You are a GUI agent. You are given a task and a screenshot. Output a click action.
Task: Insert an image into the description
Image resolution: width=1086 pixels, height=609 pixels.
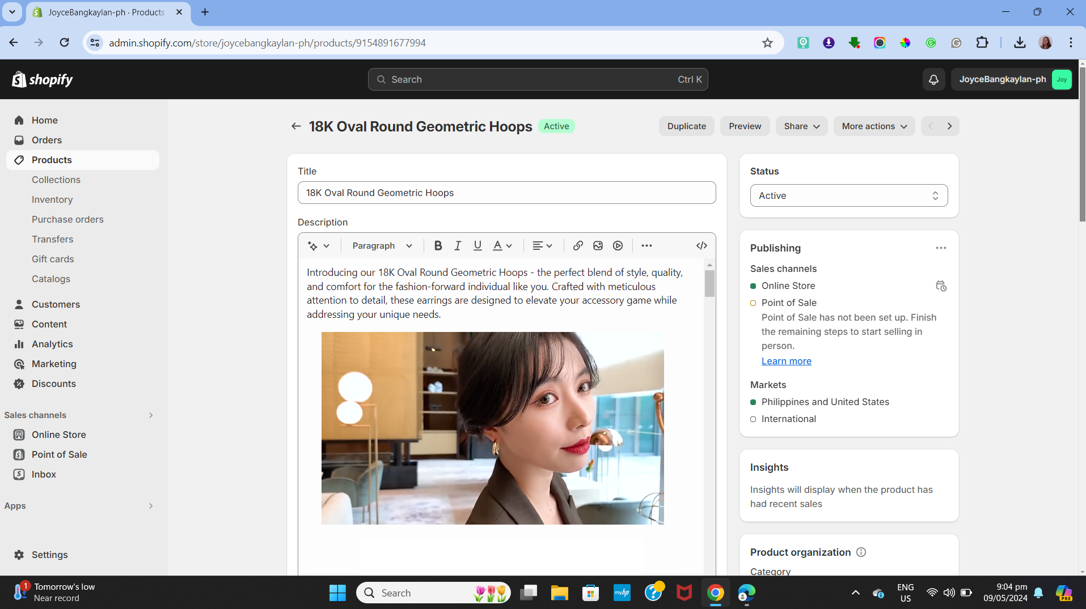coord(598,245)
